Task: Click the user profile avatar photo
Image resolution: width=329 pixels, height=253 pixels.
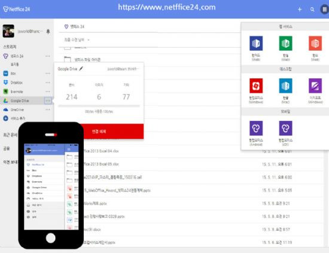Action: click(8, 31)
